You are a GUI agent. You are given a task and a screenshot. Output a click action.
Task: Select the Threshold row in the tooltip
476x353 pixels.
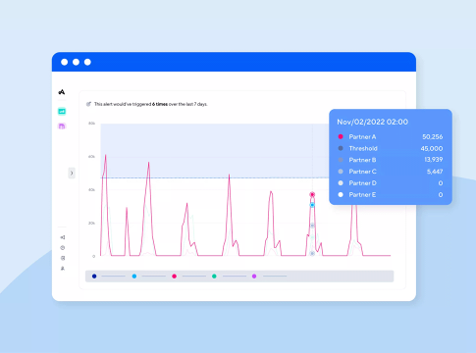[391, 148]
